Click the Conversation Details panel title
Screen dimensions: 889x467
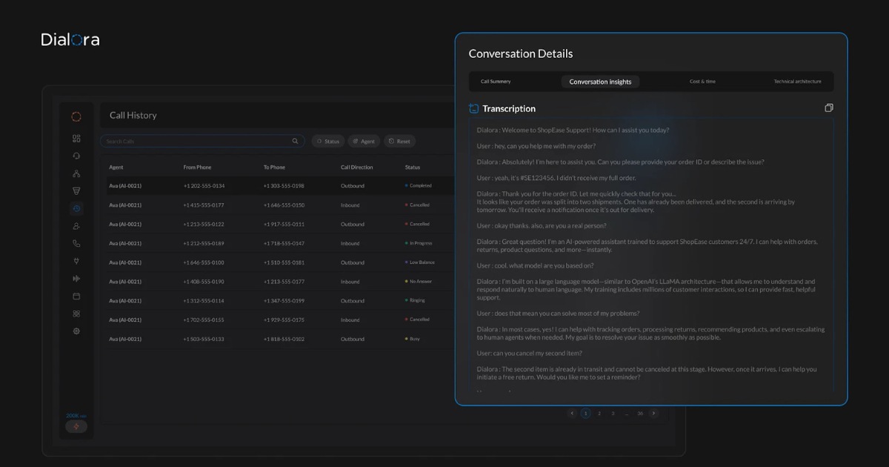(x=521, y=54)
